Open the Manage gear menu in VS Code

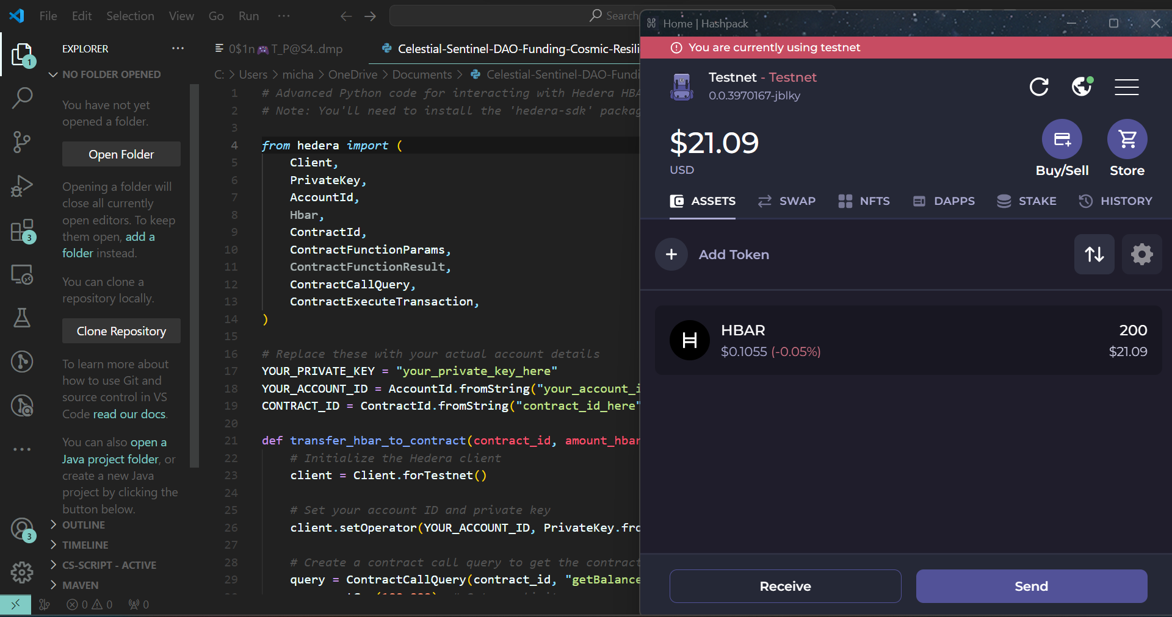pos(22,572)
